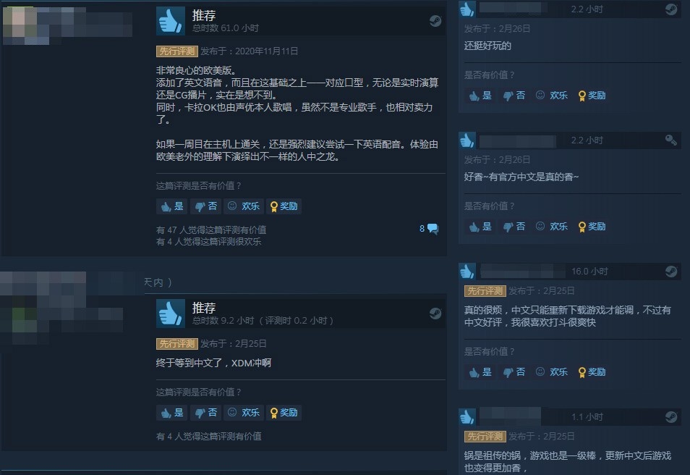The image size is (690, 475).
Task: Click Steam logo on 16.0 hours review
Action: coord(671,271)
